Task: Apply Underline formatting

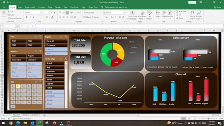Action: tap(33, 17)
